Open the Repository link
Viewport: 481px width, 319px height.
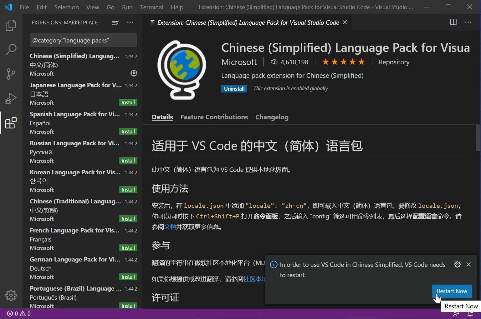click(x=394, y=62)
